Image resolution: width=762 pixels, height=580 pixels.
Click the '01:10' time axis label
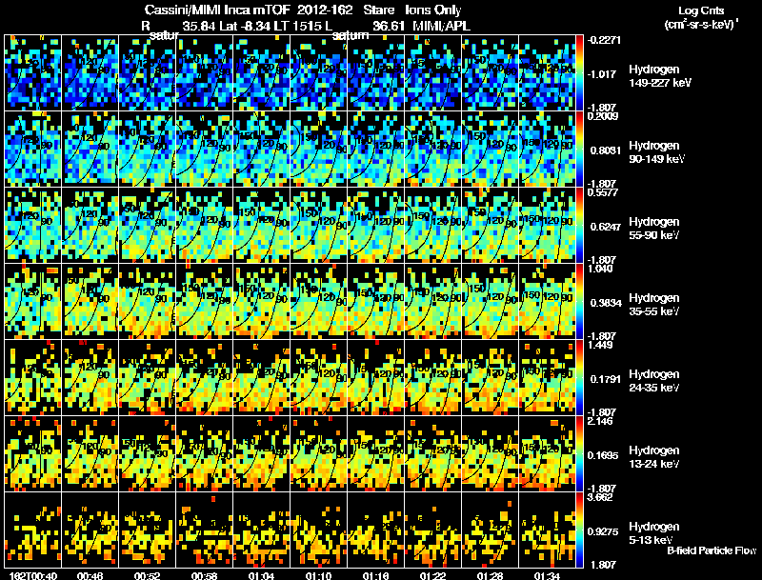point(318,575)
